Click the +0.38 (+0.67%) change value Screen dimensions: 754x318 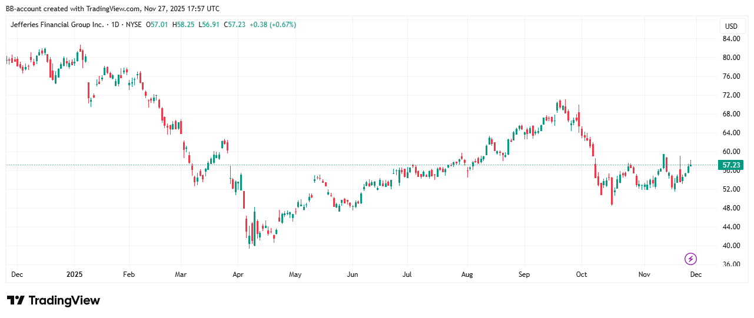point(273,25)
